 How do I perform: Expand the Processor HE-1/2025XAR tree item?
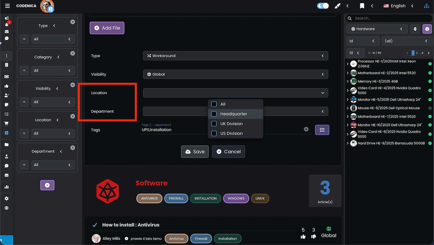click(348, 64)
